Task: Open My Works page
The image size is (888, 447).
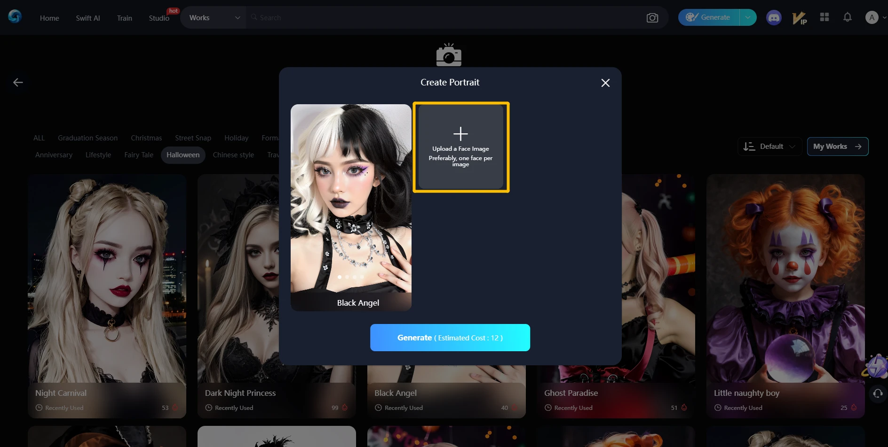Action: point(838,146)
